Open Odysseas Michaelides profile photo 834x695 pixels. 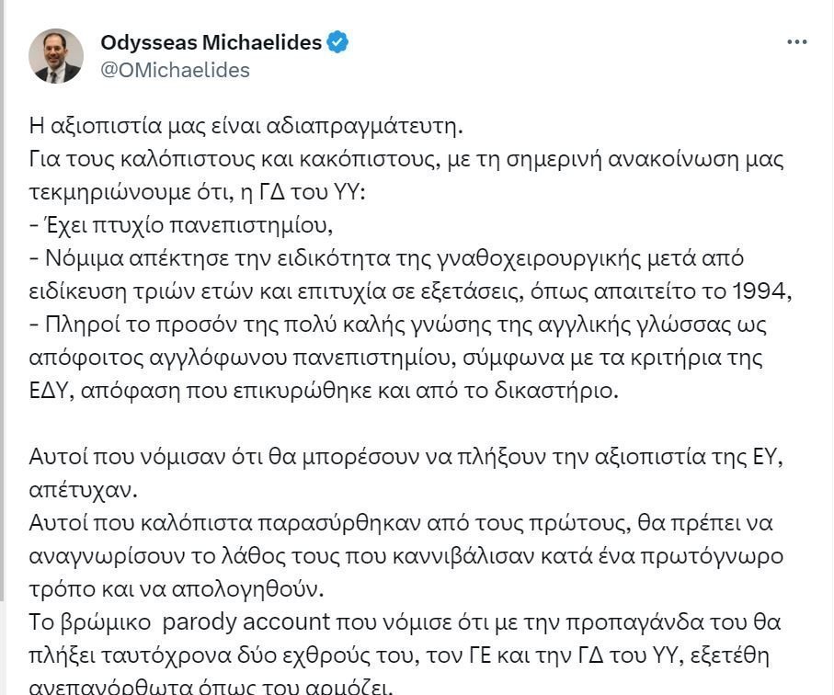coord(56,56)
